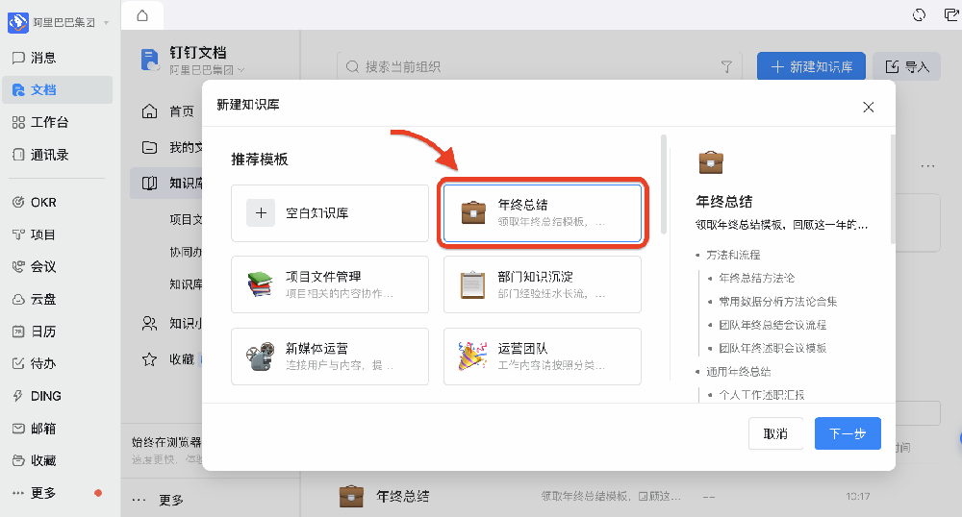Open 收藏 in the docs panel

point(168,359)
